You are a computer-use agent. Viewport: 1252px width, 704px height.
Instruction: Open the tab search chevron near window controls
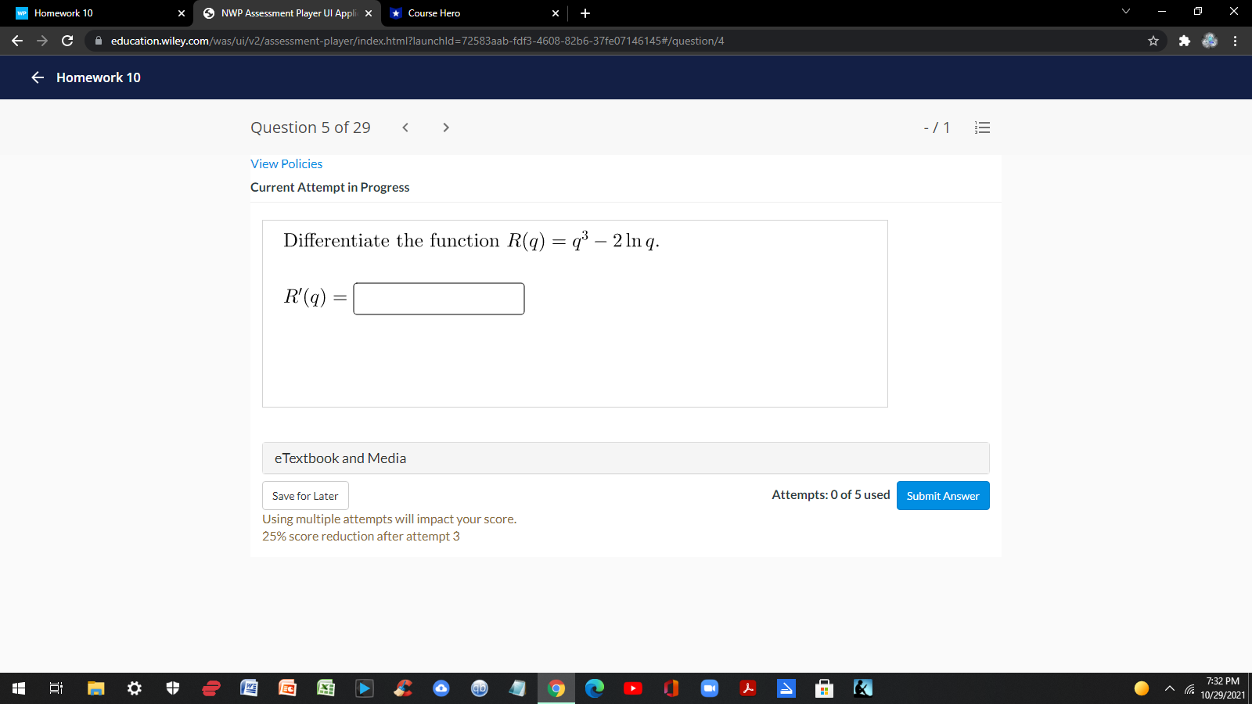pyautogui.click(x=1125, y=12)
